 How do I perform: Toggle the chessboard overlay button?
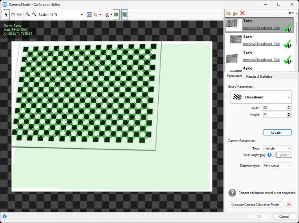coord(124,14)
